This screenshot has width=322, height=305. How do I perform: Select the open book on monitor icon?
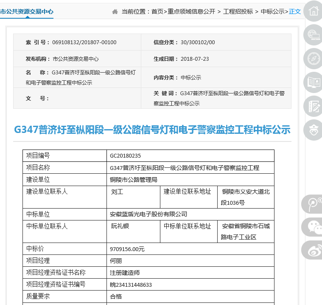(314, 82)
